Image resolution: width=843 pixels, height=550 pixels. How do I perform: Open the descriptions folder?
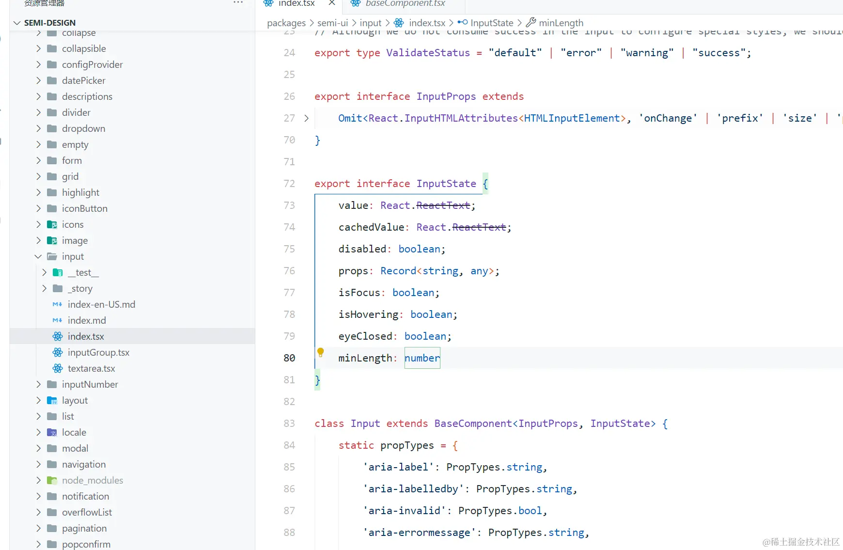click(x=87, y=96)
